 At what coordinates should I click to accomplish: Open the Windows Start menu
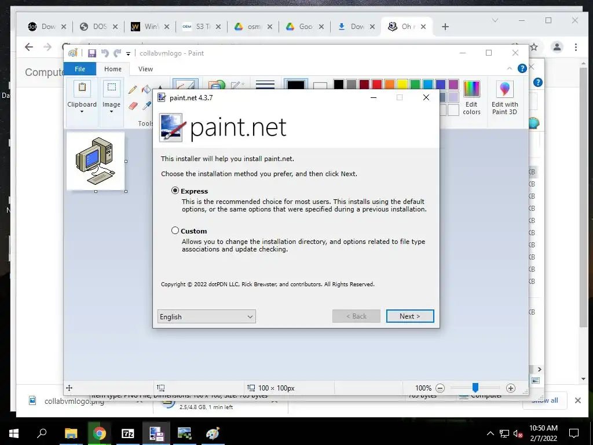click(x=14, y=433)
